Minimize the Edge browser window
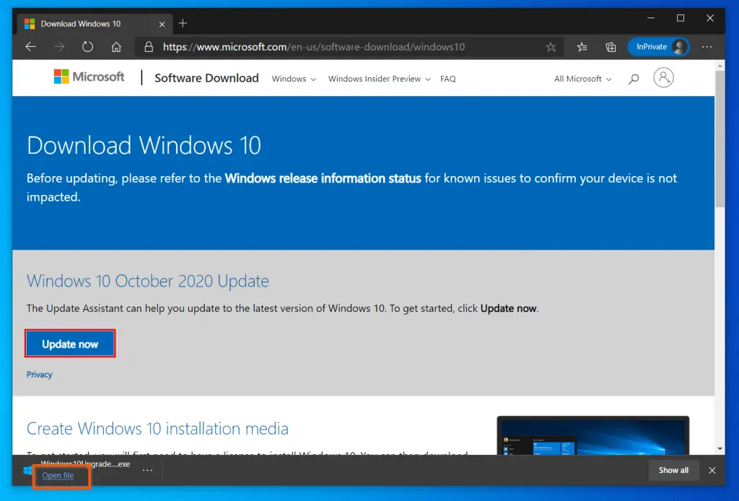This screenshot has height=501, width=739. pyautogui.click(x=651, y=18)
